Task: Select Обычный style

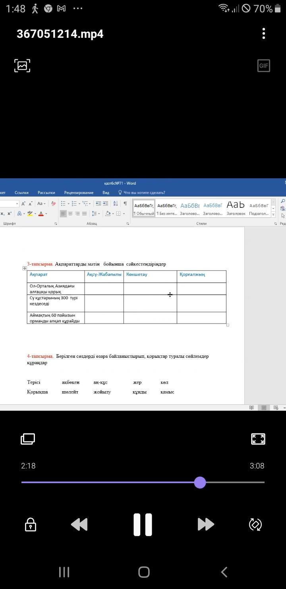Action: coord(143,209)
